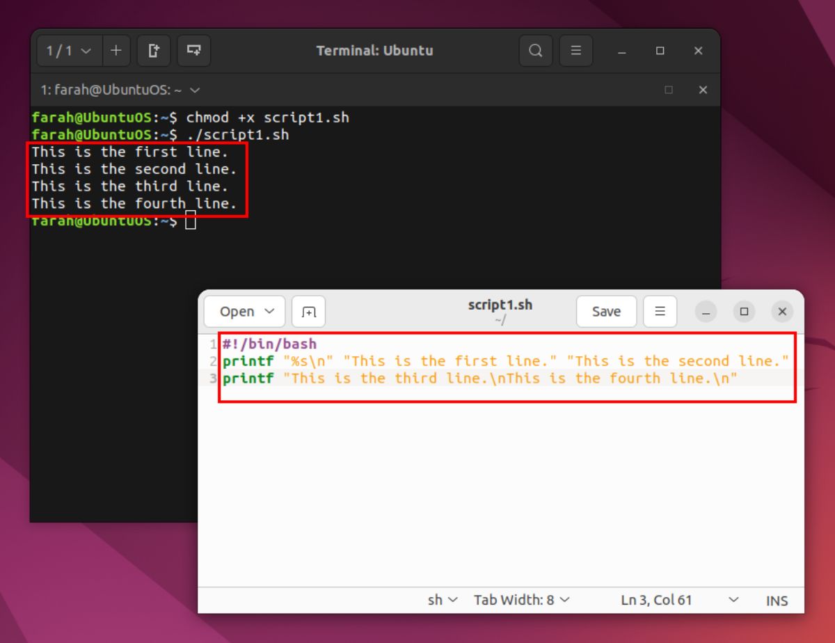Open the terminal hamburger menu
835x643 pixels.
(575, 51)
